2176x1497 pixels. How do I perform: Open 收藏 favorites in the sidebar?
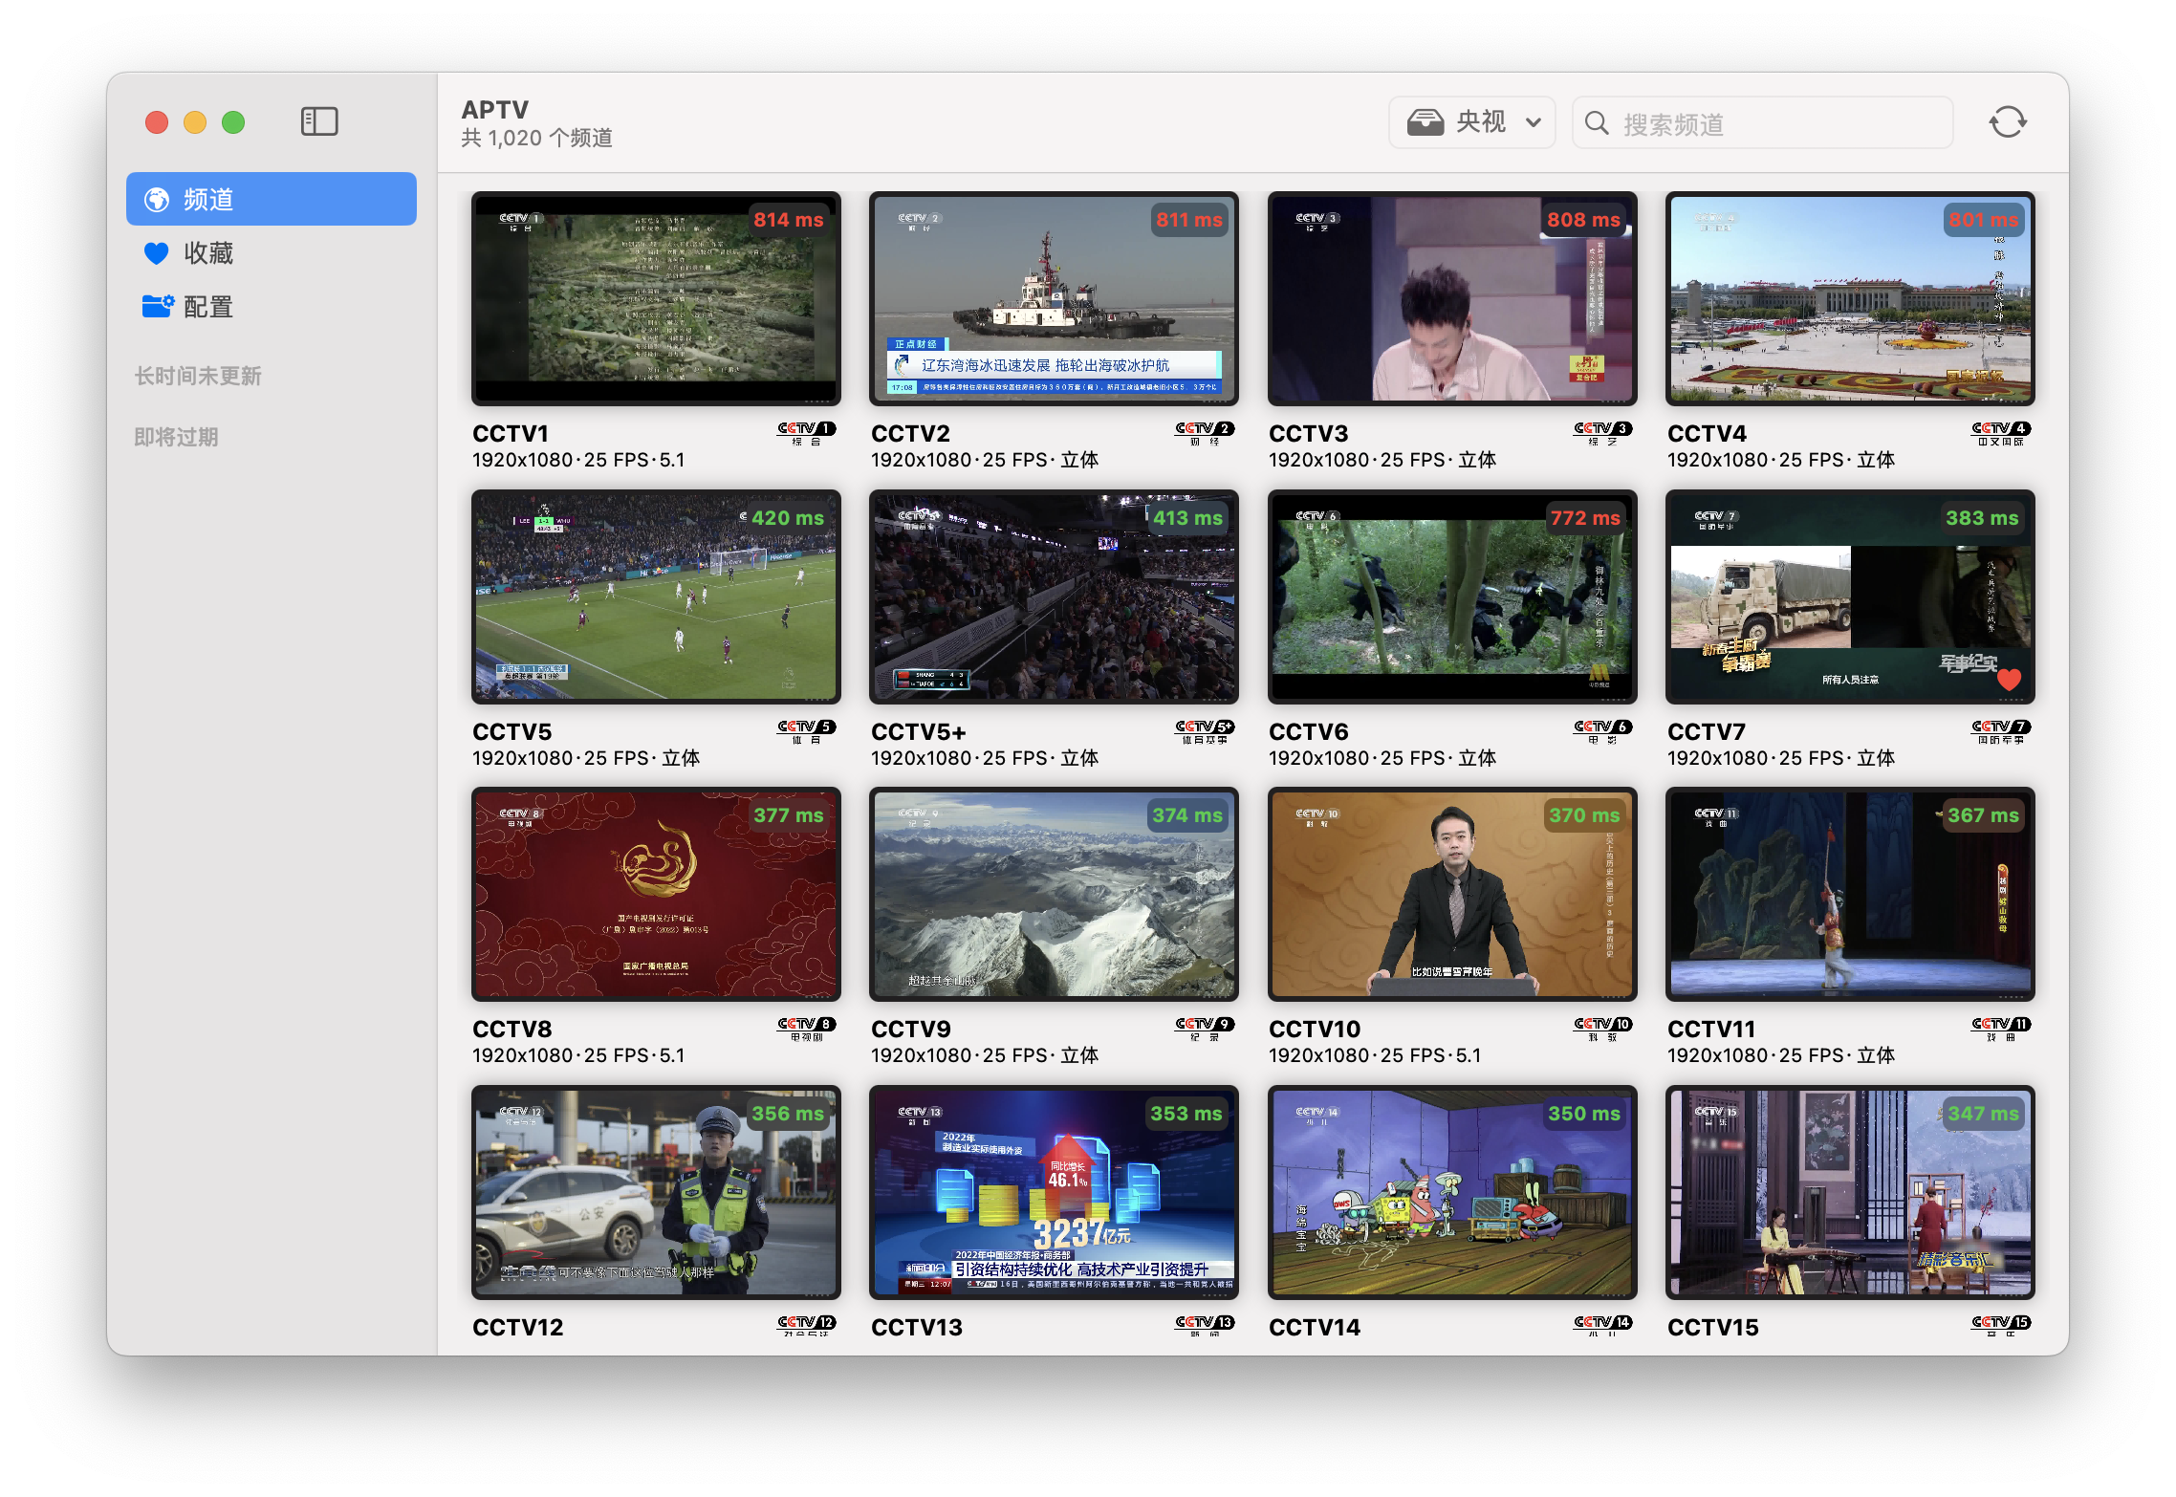tap(272, 252)
